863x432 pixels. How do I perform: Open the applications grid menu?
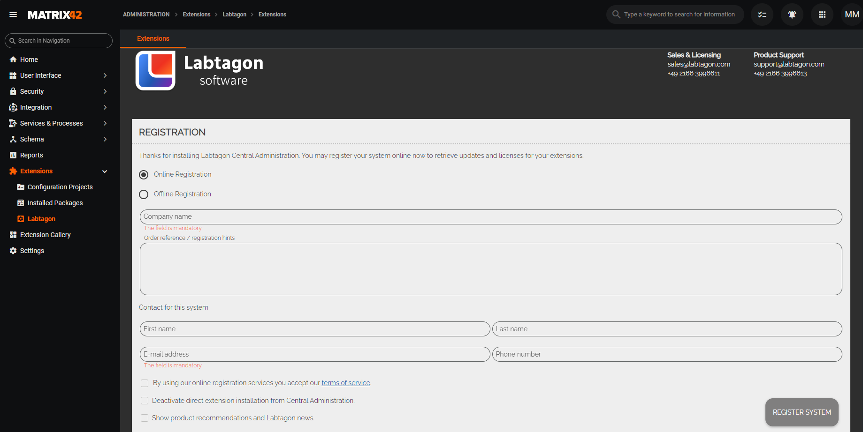822,15
